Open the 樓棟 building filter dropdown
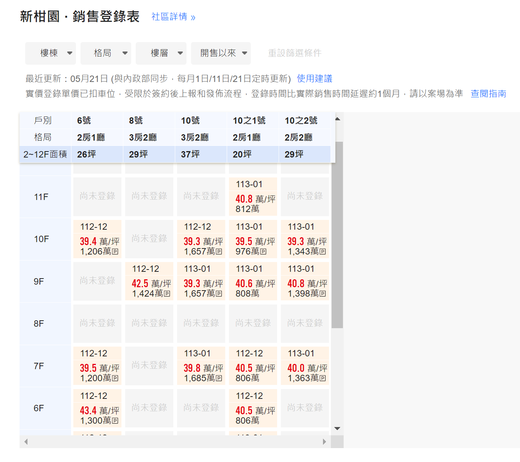The height and width of the screenshot is (462, 520). [50, 53]
